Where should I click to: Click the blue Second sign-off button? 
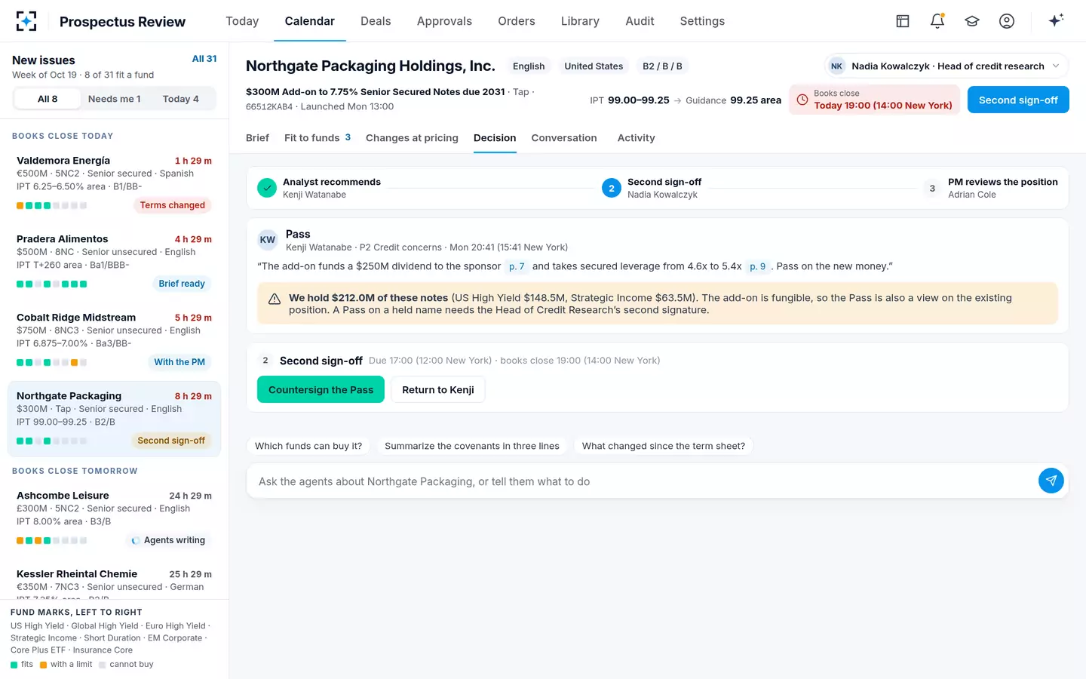click(1018, 100)
